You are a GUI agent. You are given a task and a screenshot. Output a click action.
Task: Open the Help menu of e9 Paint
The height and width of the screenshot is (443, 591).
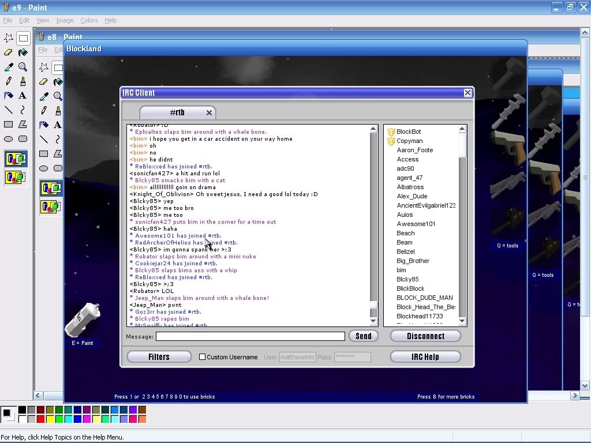coord(110,20)
